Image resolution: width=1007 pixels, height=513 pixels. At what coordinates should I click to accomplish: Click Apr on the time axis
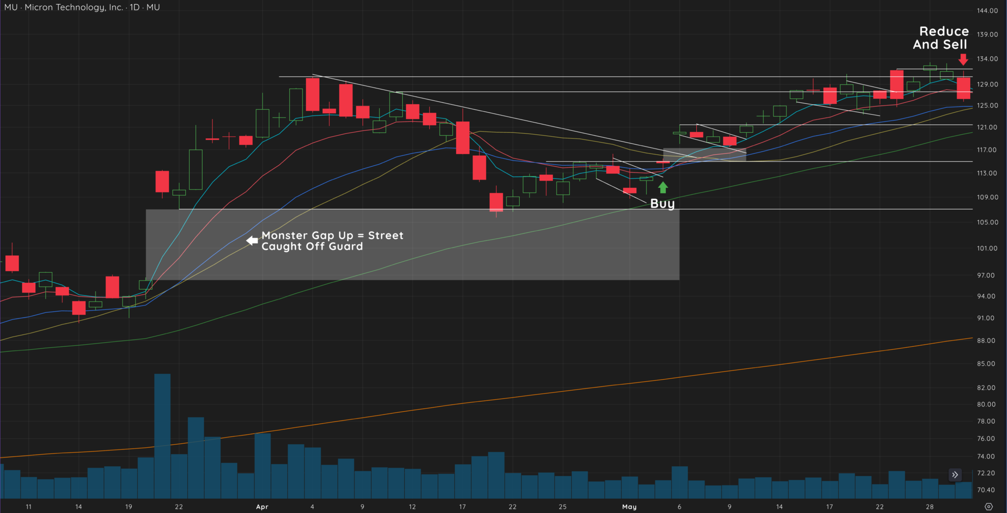[262, 507]
